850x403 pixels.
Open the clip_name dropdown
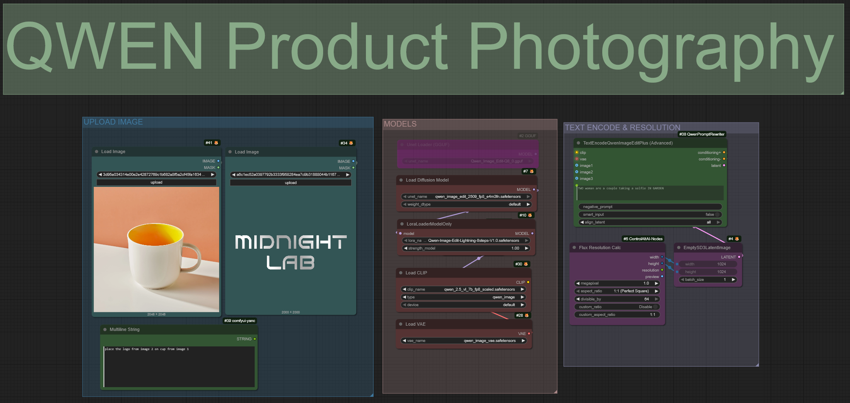tap(463, 289)
